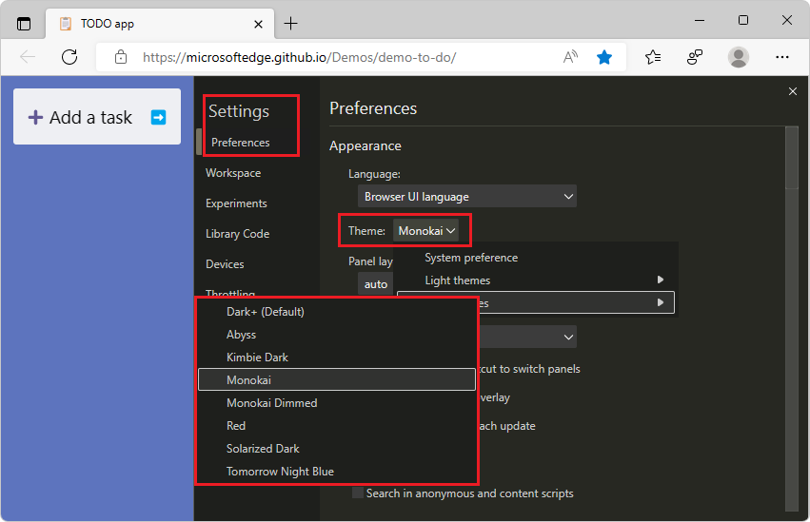Open the Library Code settings page
This screenshot has width=810, height=522.
237,234
